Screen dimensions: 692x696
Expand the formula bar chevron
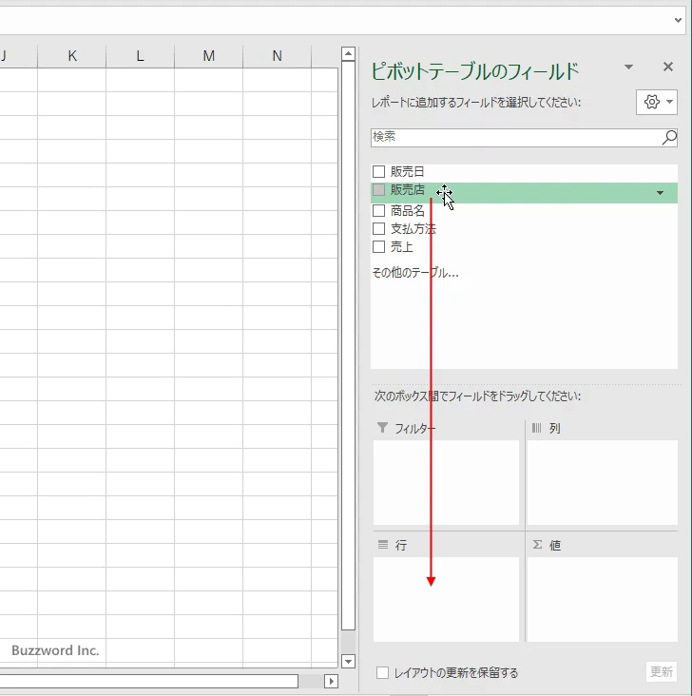tap(678, 20)
